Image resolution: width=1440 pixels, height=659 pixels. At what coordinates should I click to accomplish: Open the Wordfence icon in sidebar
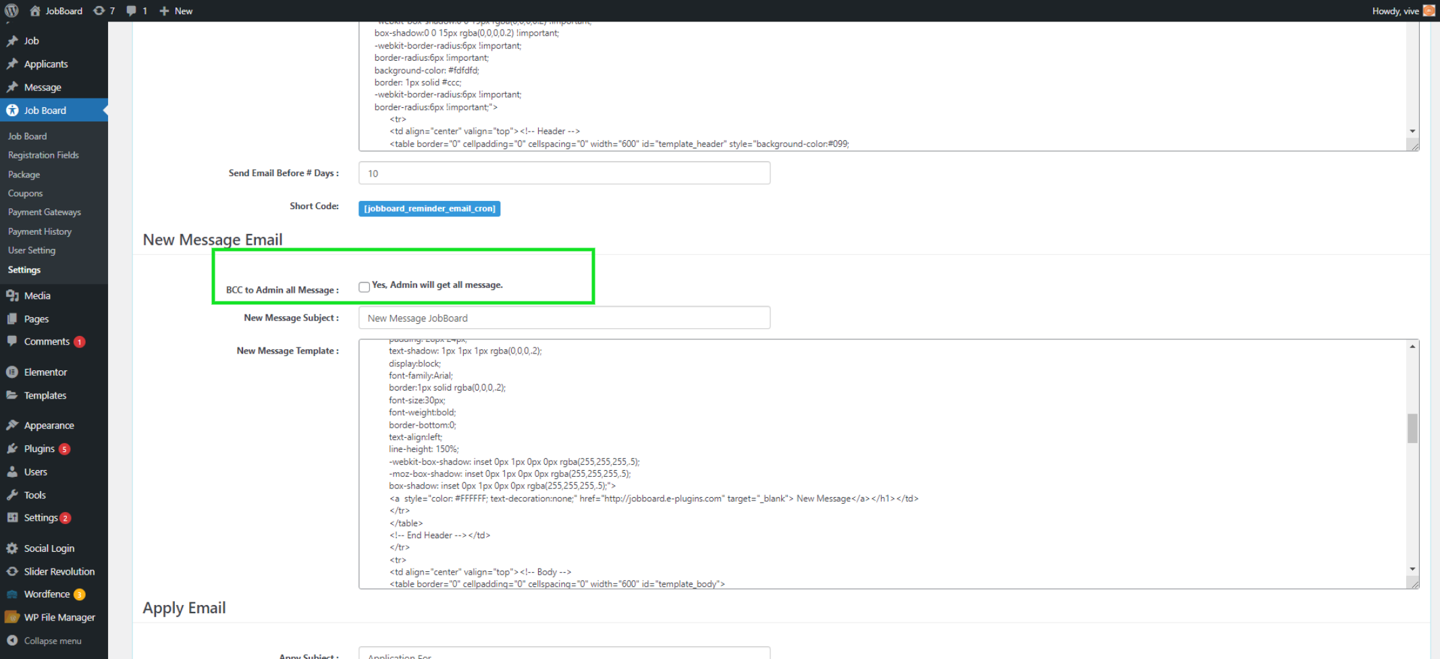click(x=12, y=594)
